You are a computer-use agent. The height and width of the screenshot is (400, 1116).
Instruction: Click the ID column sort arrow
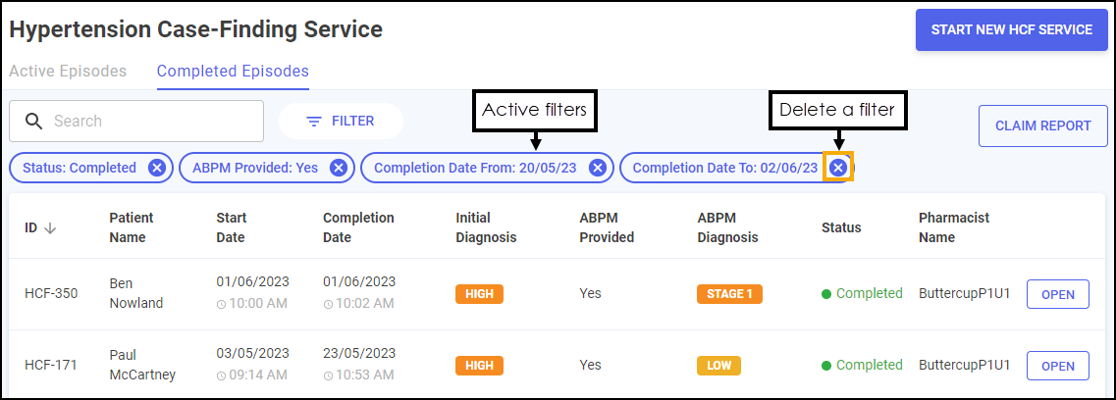click(50, 228)
